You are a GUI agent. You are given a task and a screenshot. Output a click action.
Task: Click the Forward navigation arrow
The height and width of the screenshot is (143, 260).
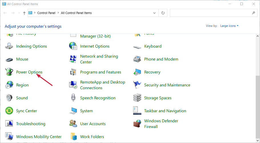point(13,13)
